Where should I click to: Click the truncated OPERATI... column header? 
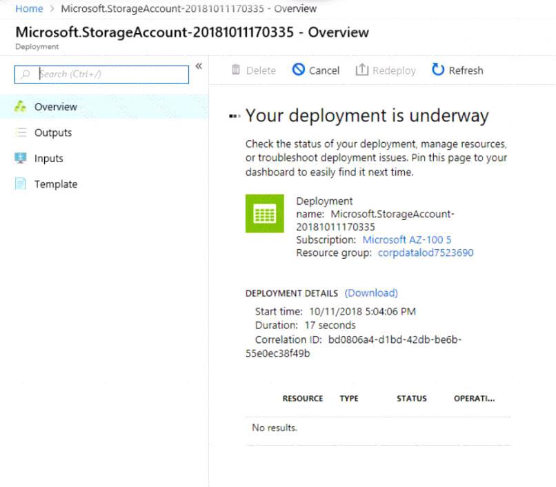[x=474, y=398]
